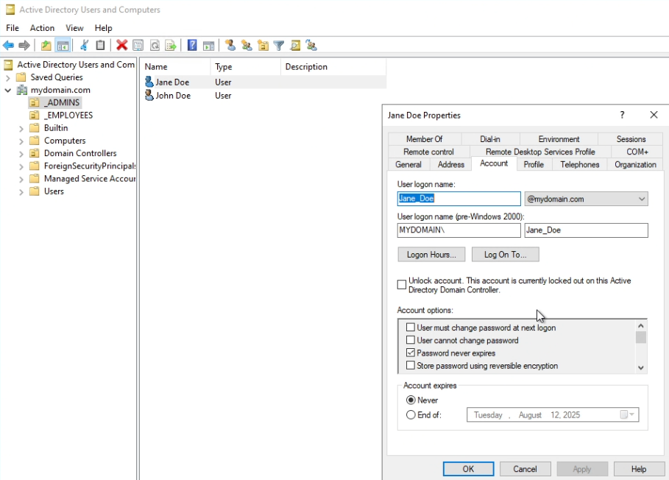Toggle the show/hide action pane icon
Screen dimensions: 669x480
[x=208, y=45]
